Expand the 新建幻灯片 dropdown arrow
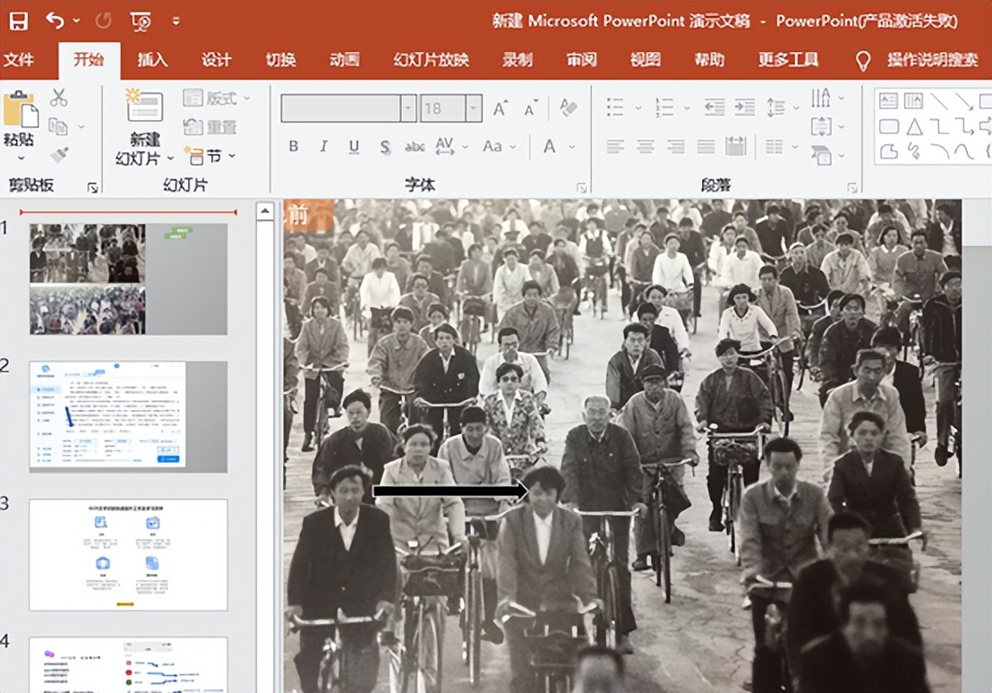The width and height of the screenshot is (992, 693). [170, 158]
